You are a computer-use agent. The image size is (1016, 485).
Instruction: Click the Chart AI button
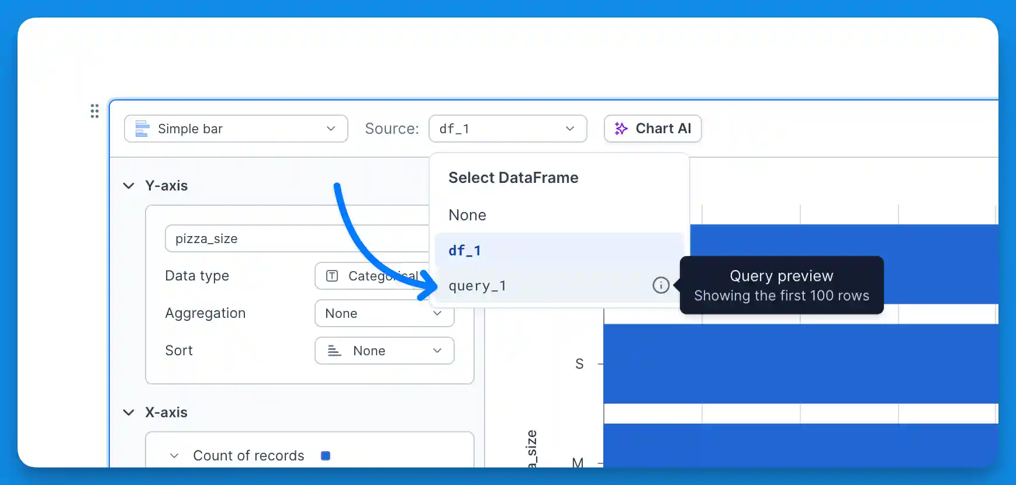(x=652, y=129)
